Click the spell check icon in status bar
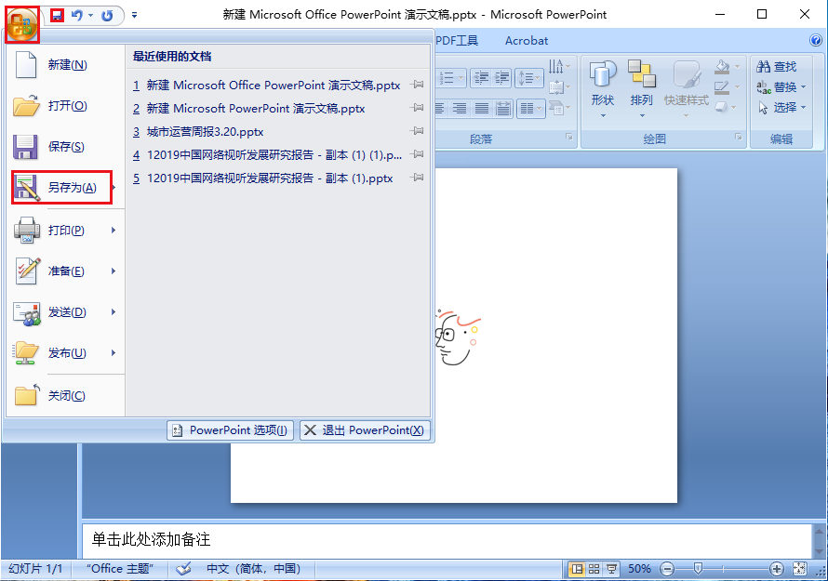Image resolution: width=828 pixels, height=581 pixels. (183, 569)
